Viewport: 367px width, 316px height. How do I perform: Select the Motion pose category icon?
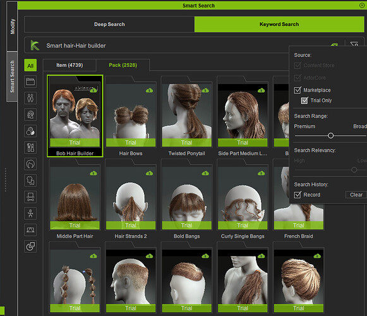click(x=30, y=214)
